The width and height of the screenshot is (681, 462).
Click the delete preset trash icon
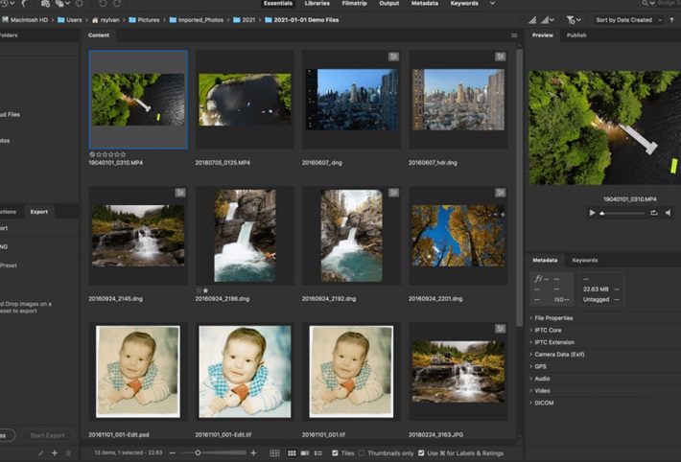68,452
